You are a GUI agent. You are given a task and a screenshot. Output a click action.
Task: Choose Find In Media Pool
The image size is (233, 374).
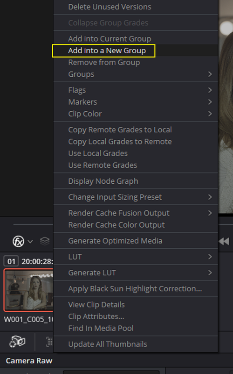point(136,329)
